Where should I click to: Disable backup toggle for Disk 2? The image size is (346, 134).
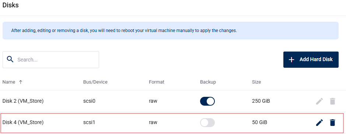[207, 101]
